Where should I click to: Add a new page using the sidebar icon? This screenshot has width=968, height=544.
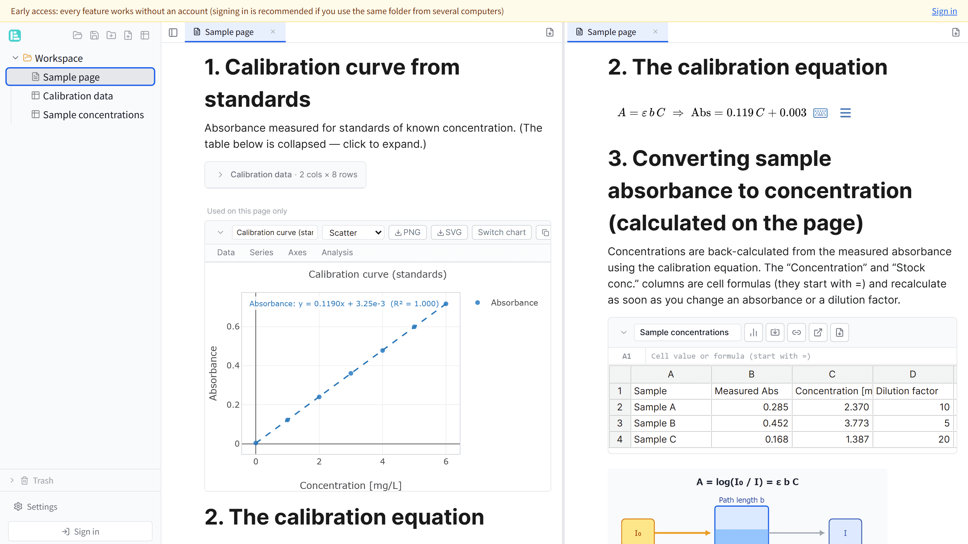[128, 35]
